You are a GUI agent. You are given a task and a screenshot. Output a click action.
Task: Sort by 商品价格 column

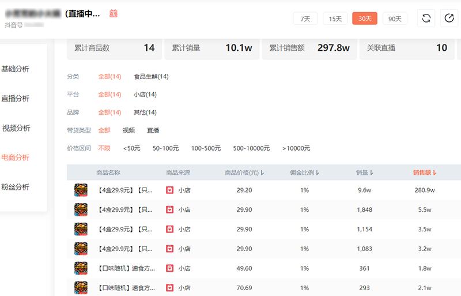(x=244, y=173)
